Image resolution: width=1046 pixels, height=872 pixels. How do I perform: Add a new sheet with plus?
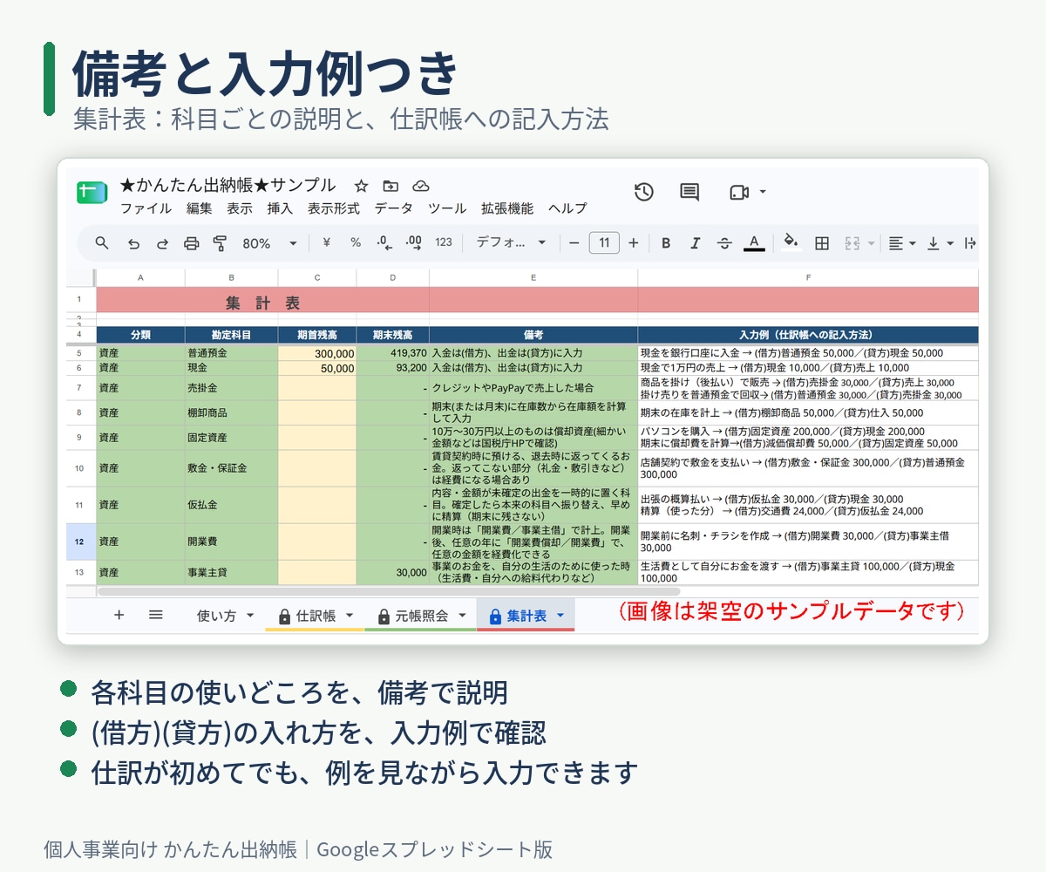pyautogui.click(x=119, y=615)
